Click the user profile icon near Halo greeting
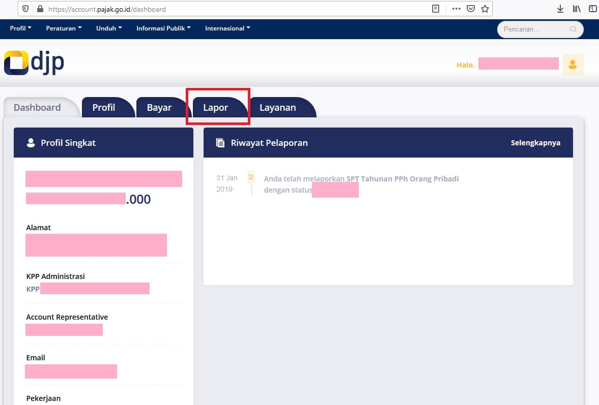The width and height of the screenshot is (599, 405). (x=573, y=64)
